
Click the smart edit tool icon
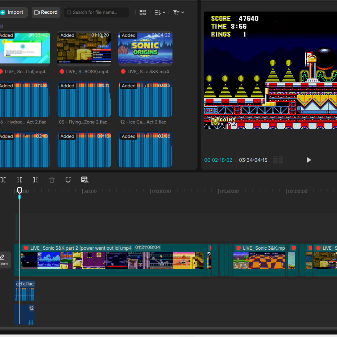pos(85,180)
